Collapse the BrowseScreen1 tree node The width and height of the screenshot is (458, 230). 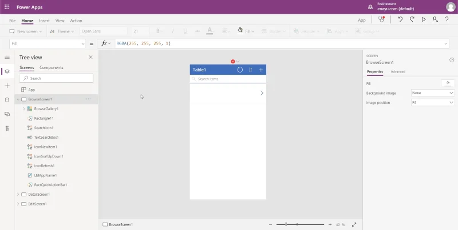pyautogui.click(x=18, y=99)
